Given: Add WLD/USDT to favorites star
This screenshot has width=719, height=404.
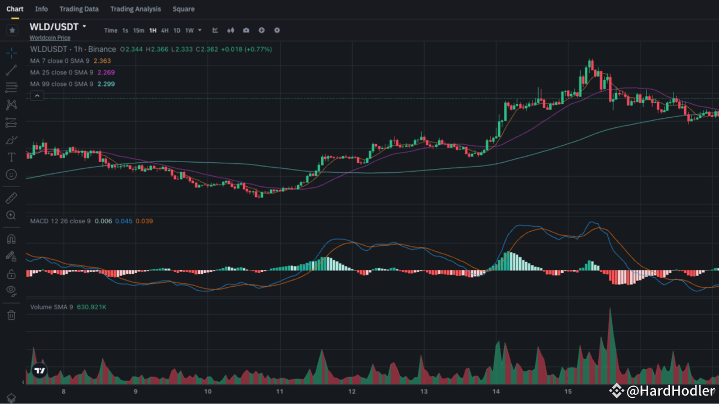Looking at the screenshot, I should (x=12, y=30).
